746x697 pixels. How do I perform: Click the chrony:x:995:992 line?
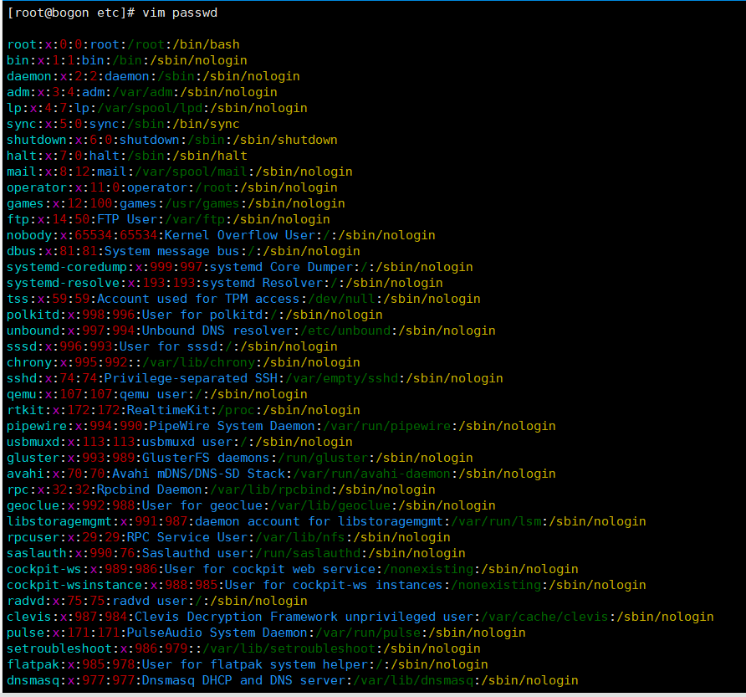pos(184,363)
